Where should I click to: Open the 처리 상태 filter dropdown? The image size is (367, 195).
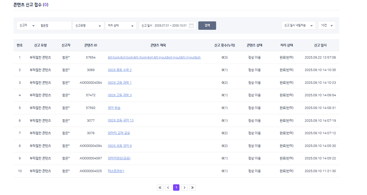tap(121, 26)
